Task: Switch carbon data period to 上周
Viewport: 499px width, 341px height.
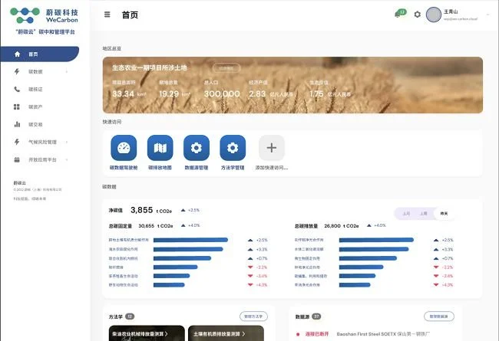Action: (423, 214)
